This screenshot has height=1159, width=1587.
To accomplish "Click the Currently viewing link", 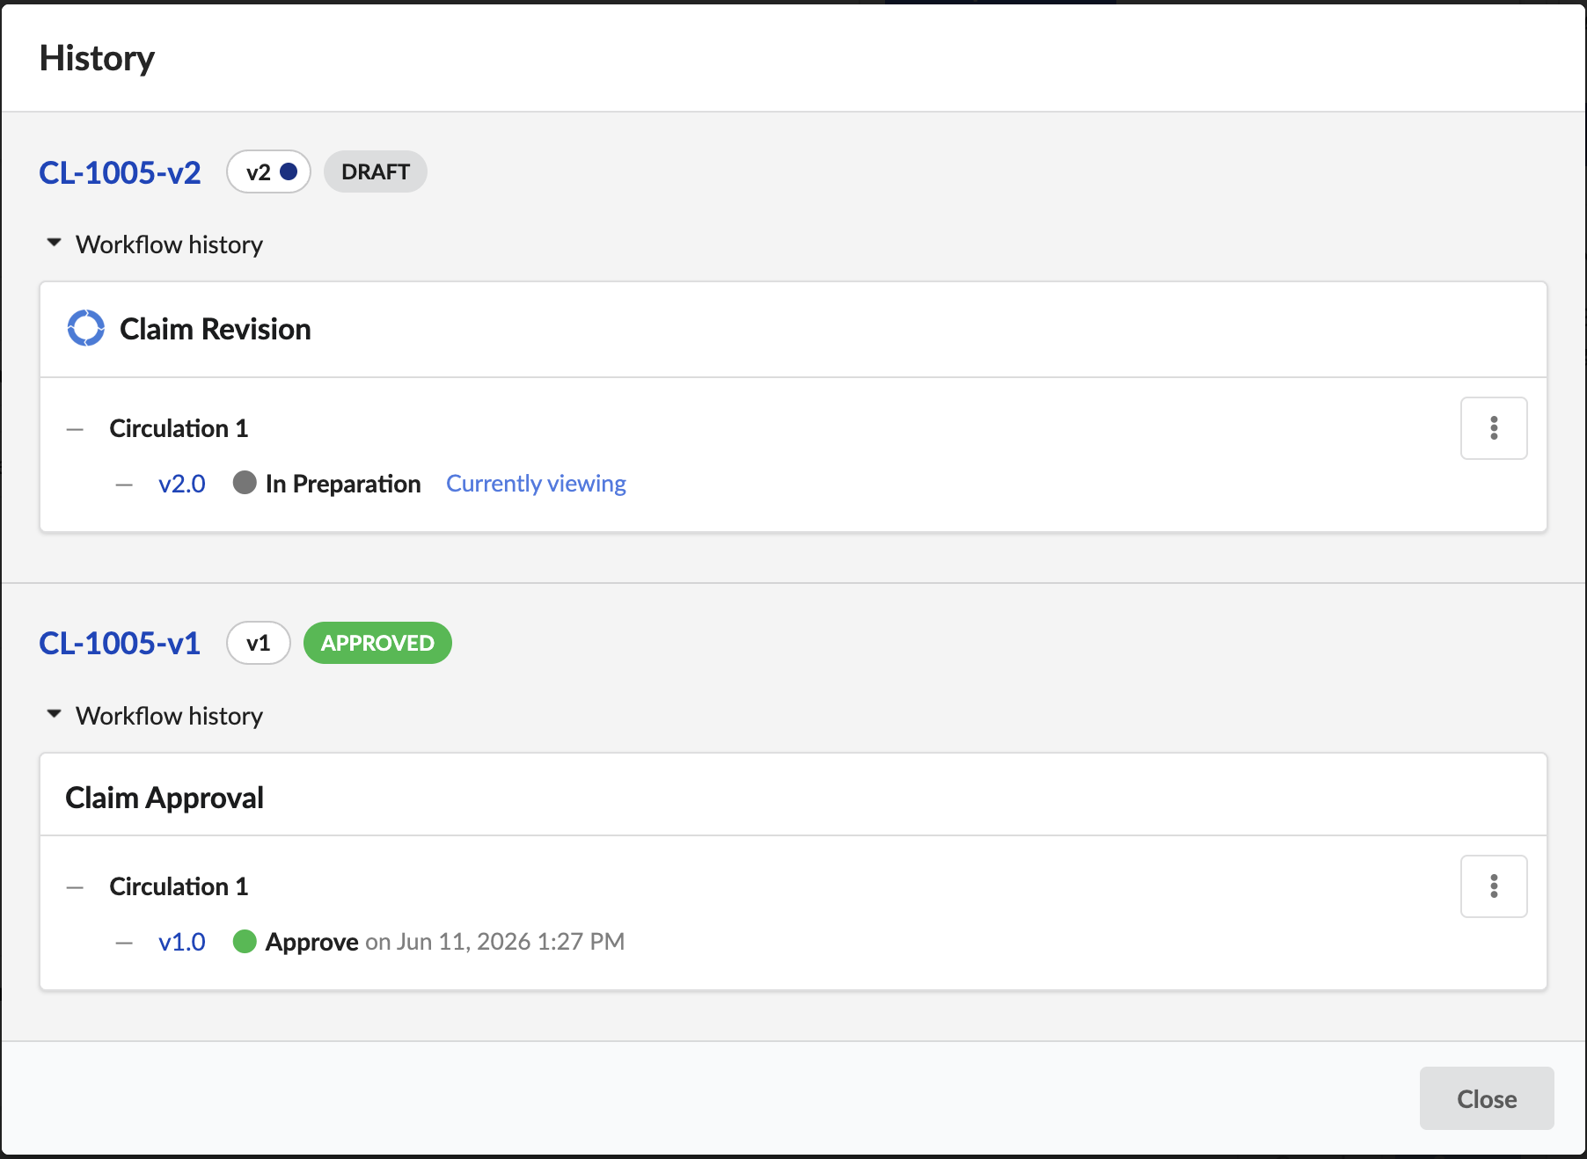I will coord(536,484).
